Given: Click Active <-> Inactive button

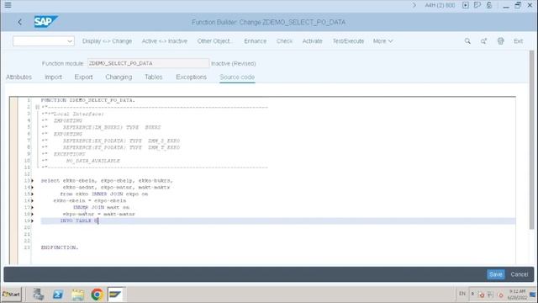Looking at the screenshot, I should click(165, 41).
